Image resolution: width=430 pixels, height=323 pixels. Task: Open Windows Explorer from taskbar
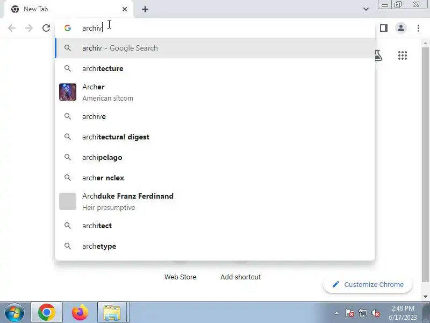point(112,313)
